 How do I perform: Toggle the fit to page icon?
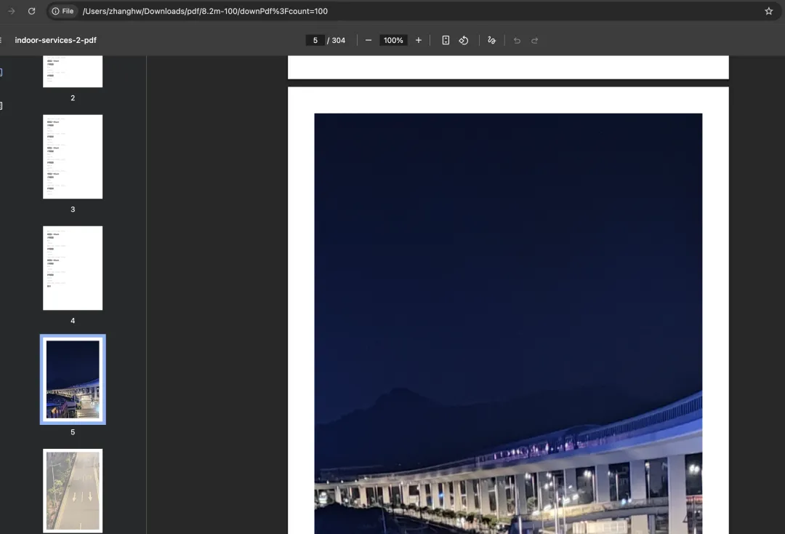446,40
